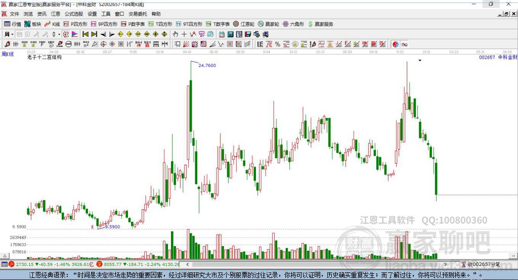Open the 9T四方形 tool
Screen dimensions: 518x280
(189, 24)
